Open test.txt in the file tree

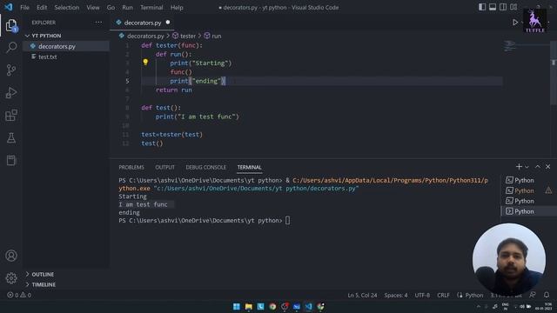coord(66,57)
